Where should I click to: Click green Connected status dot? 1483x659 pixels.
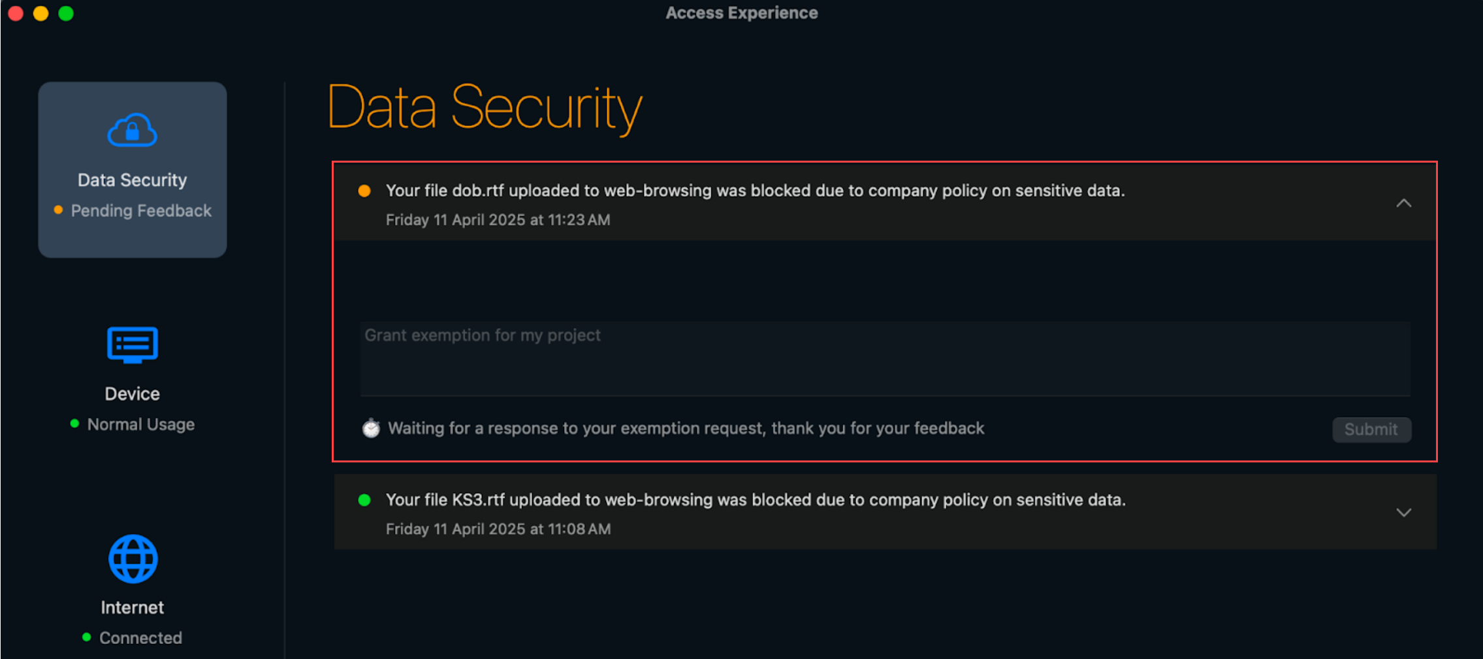(x=86, y=637)
